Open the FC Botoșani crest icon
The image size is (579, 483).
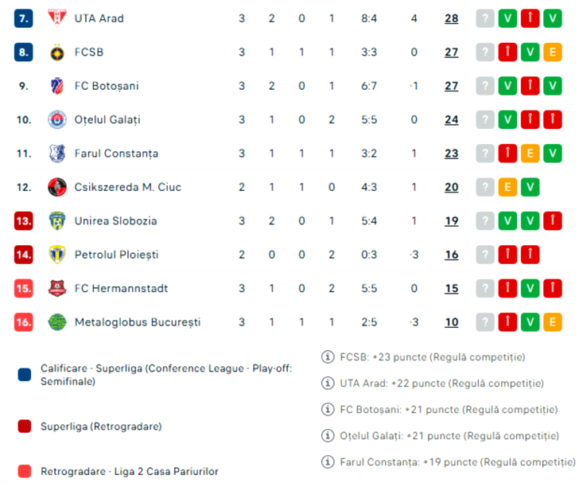56,86
